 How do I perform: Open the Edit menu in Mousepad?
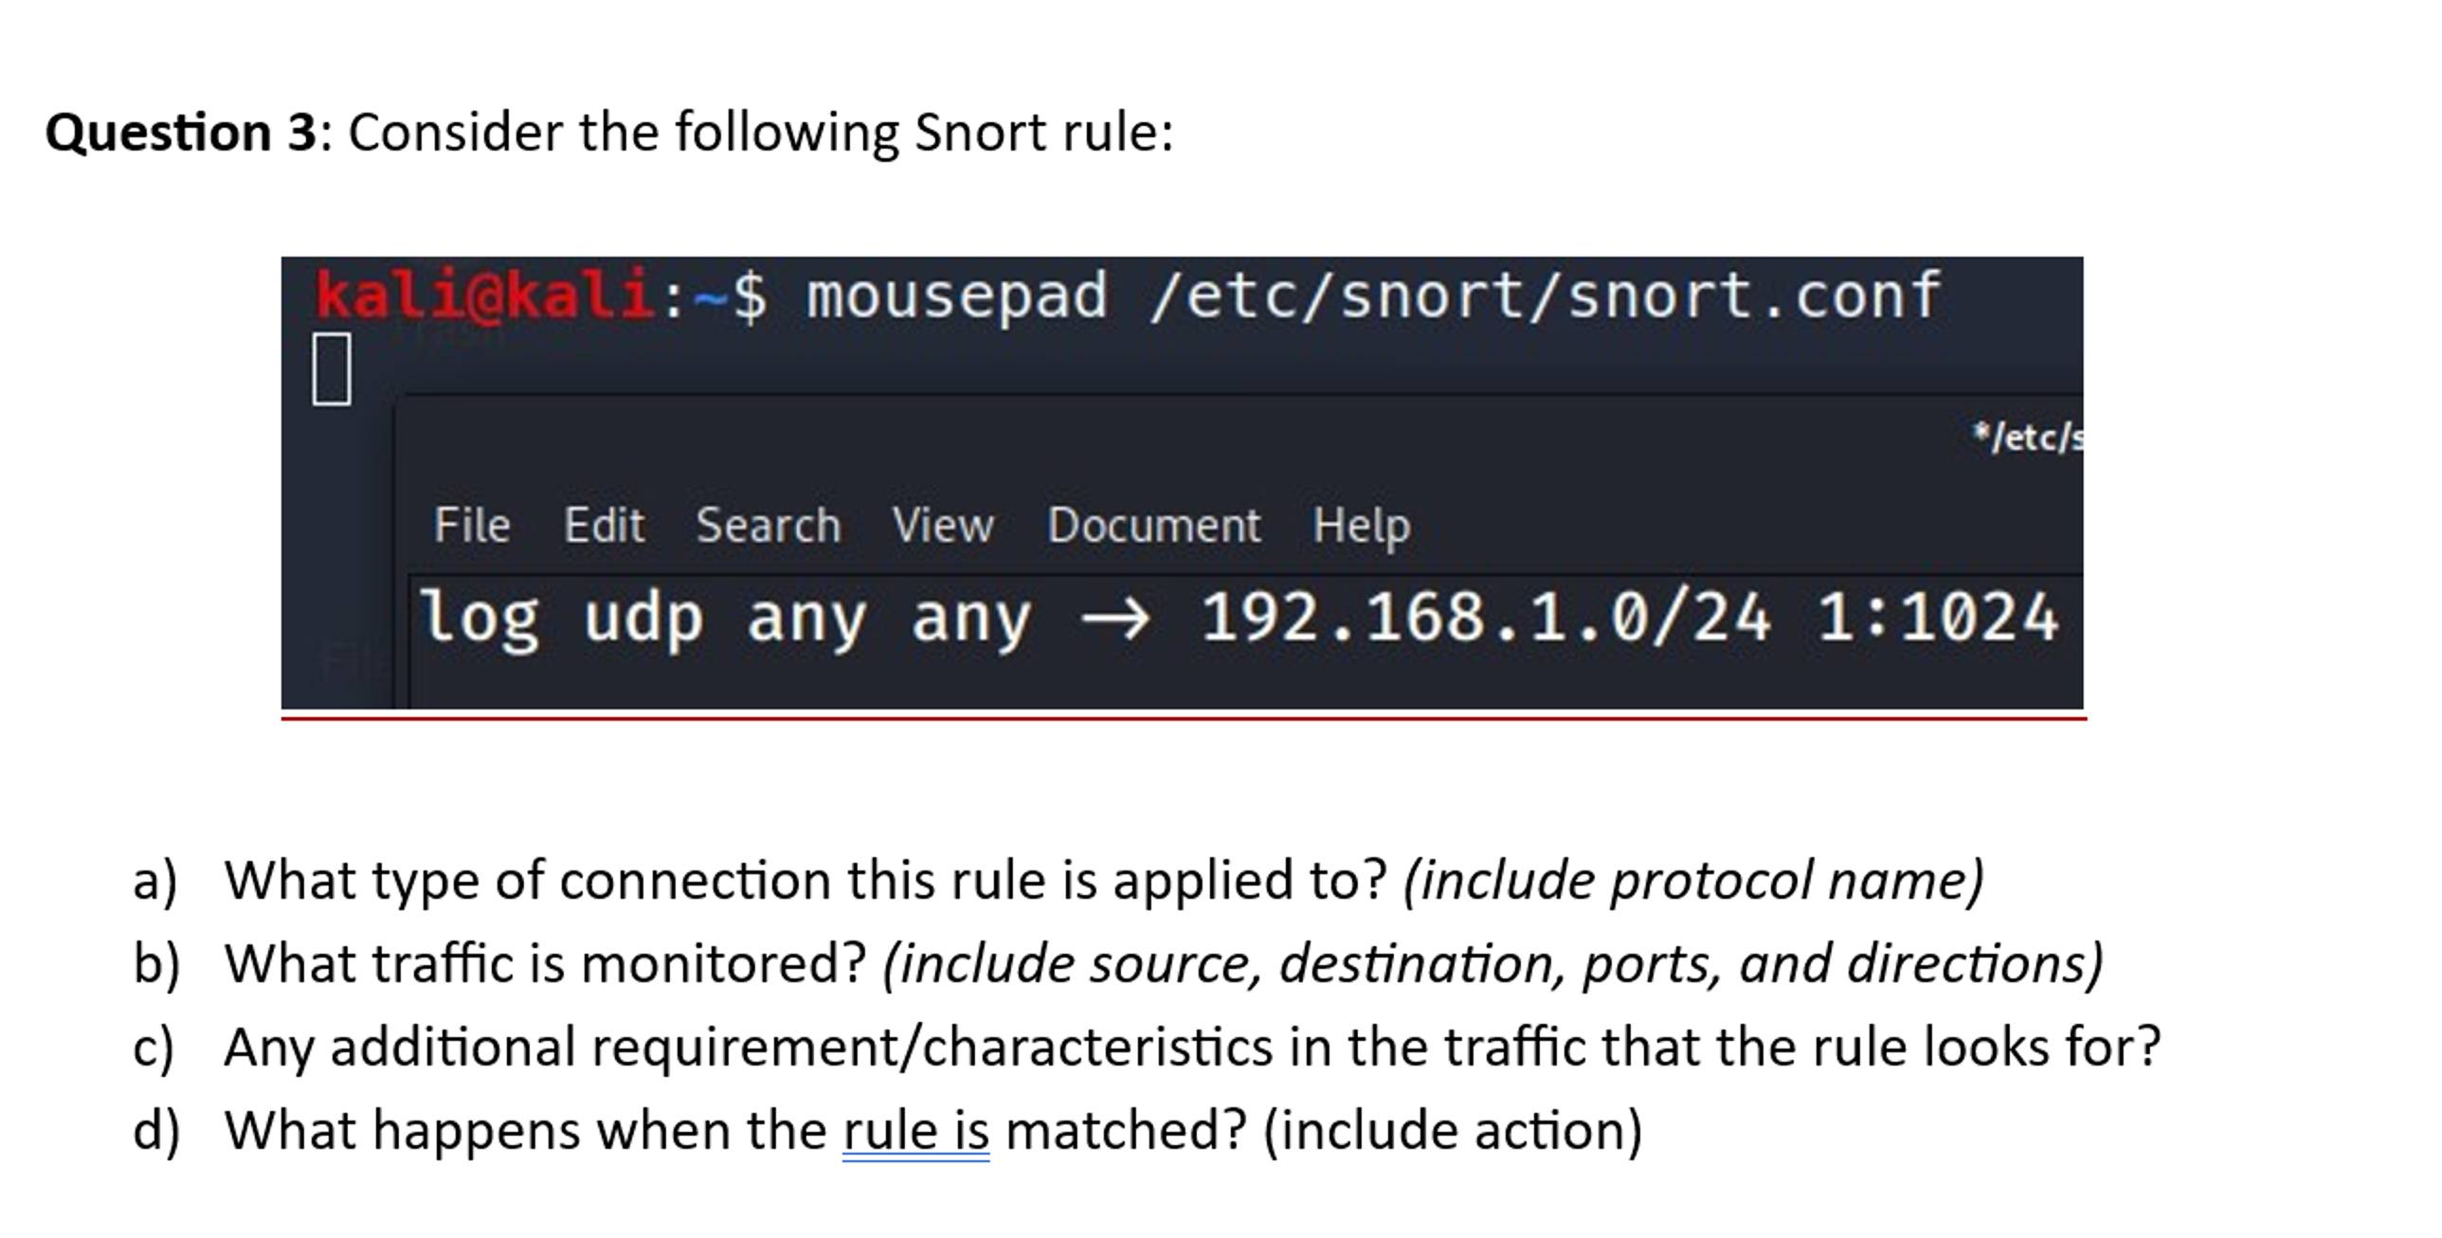point(605,524)
